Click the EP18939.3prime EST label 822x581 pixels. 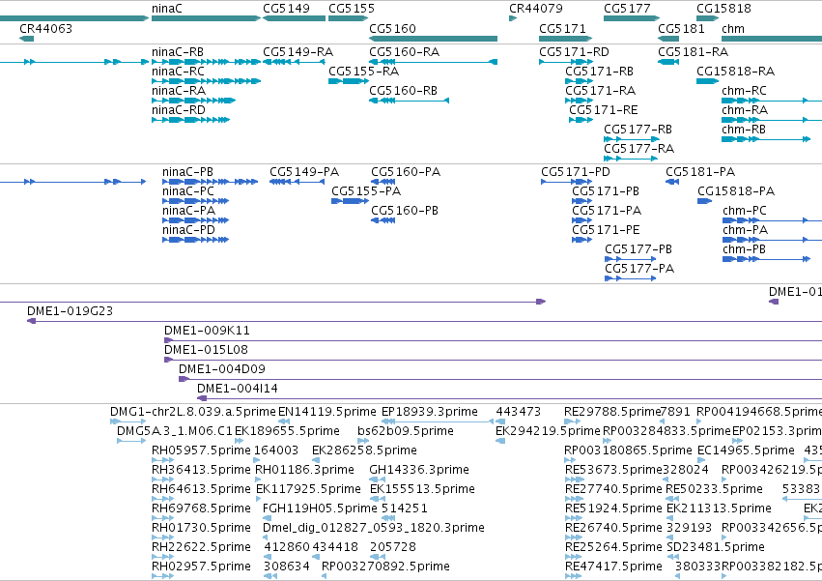point(429,412)
